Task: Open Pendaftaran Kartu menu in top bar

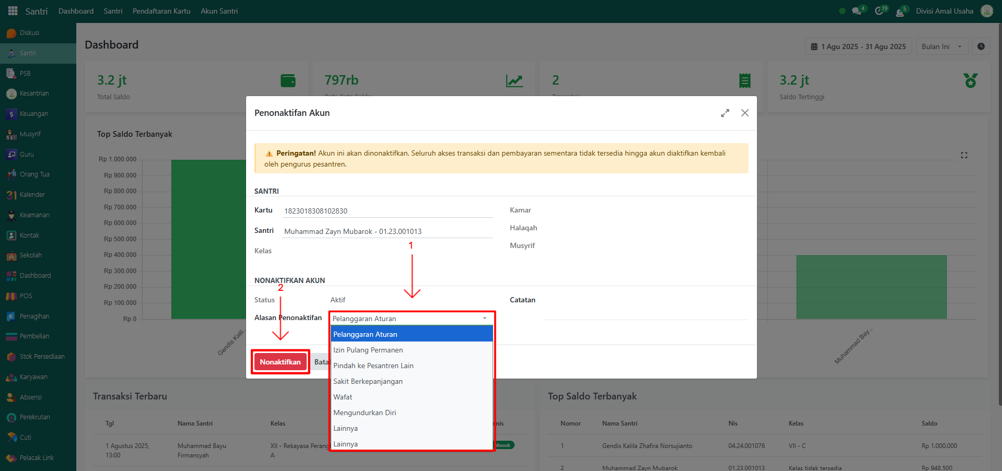Action: tap(161, 11)
